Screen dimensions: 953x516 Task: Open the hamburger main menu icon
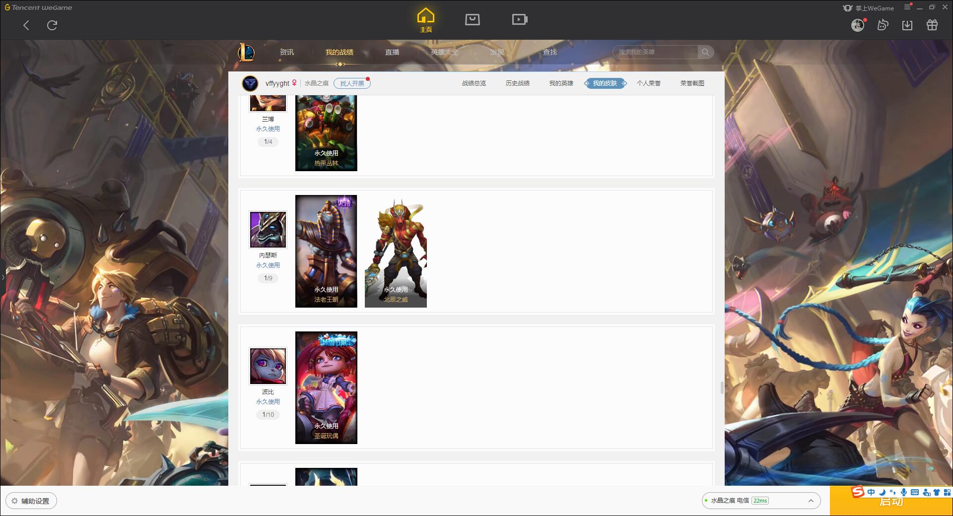pos(907,7)
